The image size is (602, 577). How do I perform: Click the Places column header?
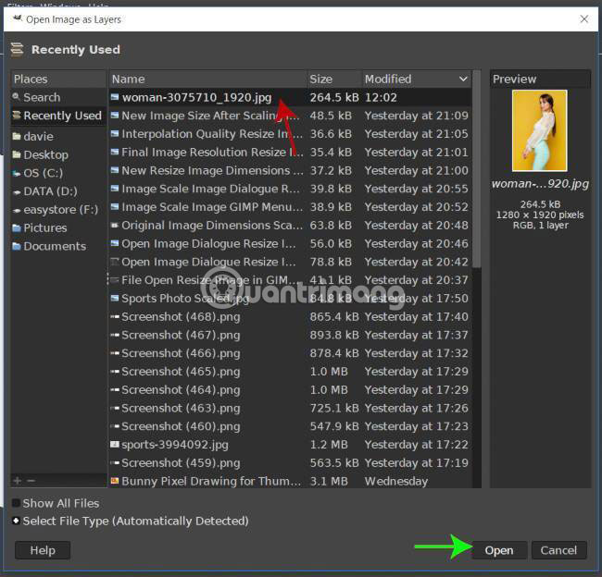tap(58, 79)
